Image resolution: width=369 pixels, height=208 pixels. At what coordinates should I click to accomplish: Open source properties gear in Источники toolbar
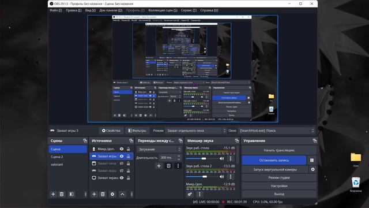click(x=112, y=194)
